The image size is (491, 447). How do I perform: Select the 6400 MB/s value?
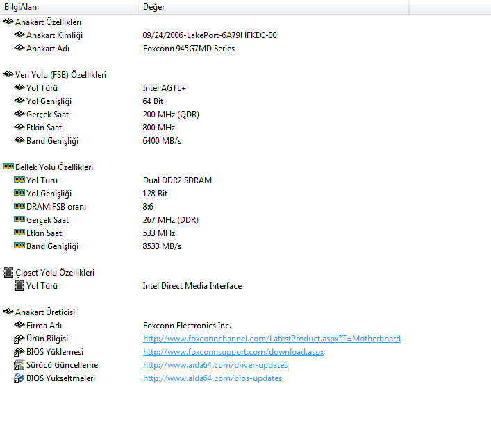[163, 141]
